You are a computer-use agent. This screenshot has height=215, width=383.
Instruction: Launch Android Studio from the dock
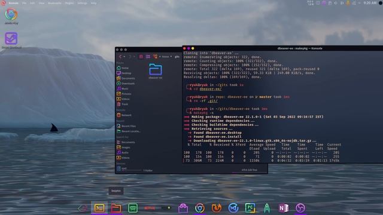[x=267, y=208]
